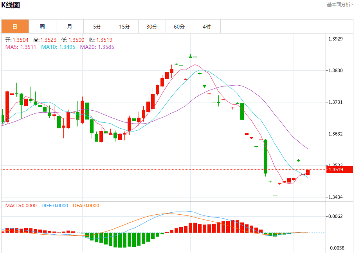Click the red 1.3519 current price tag
The image size is (355, 253).
(339, 170)
